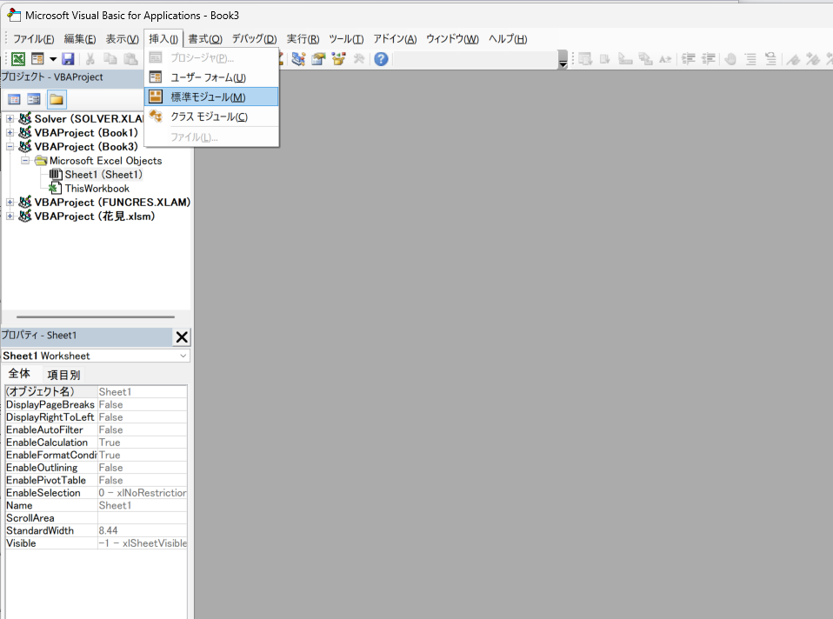Expand the VBAProject (花見.xlsm) node
Screen dimensions: 833x619
tap(10, 216)
